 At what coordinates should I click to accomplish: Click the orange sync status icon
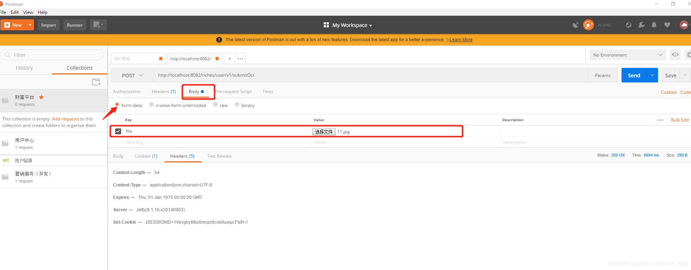(588, 25)
